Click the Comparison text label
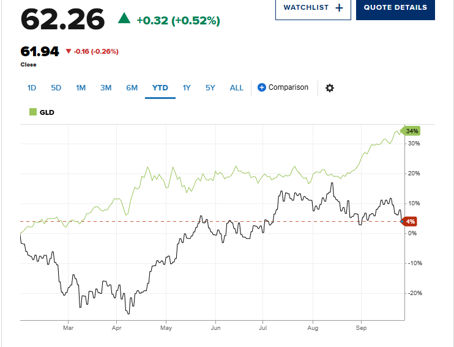The height and width of the screenshot is (347, 454). (x=288, y=87)
